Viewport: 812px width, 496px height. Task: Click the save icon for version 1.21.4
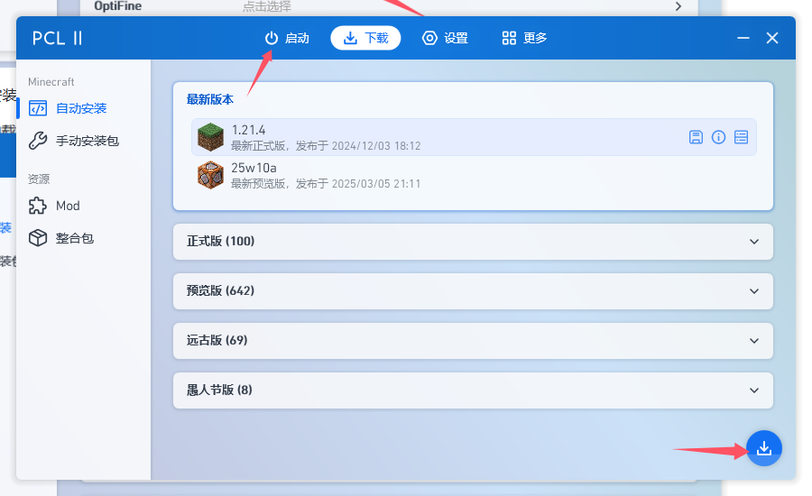point(696,137)
